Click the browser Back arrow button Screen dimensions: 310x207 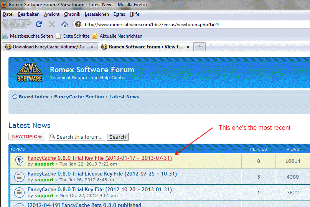tap(9, 24)
